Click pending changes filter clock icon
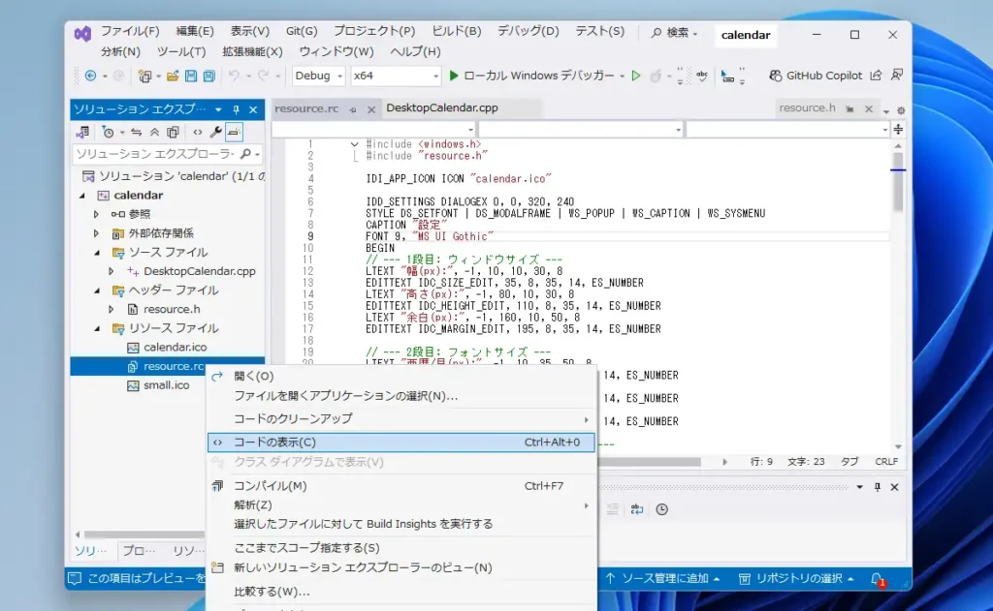This screenshot has height=611, width=993. 109,133
